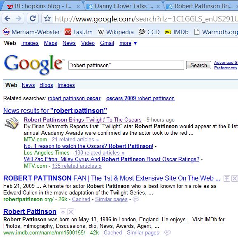Remove the IMDb Robert Pattinson result
Screen dimensions: 238x239
click(x=71, y=212)
